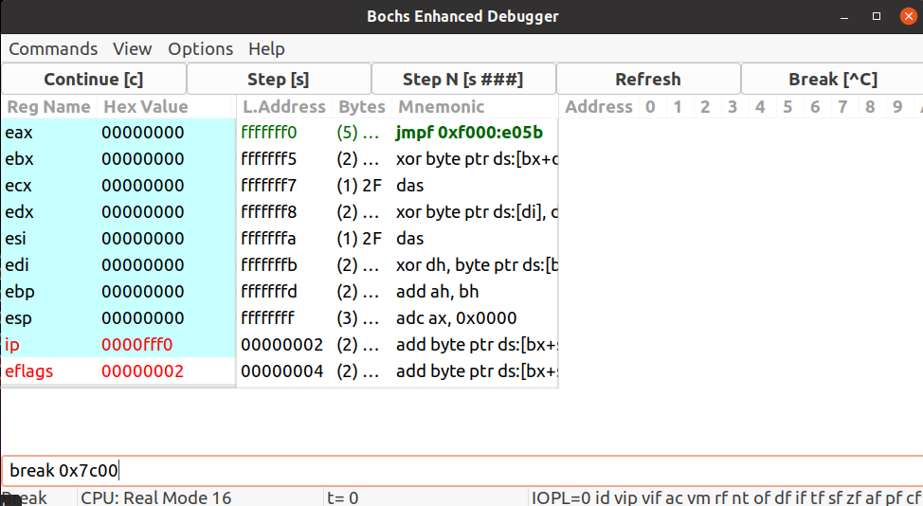
Task: Select the esp register row
Action: [118, 317]
